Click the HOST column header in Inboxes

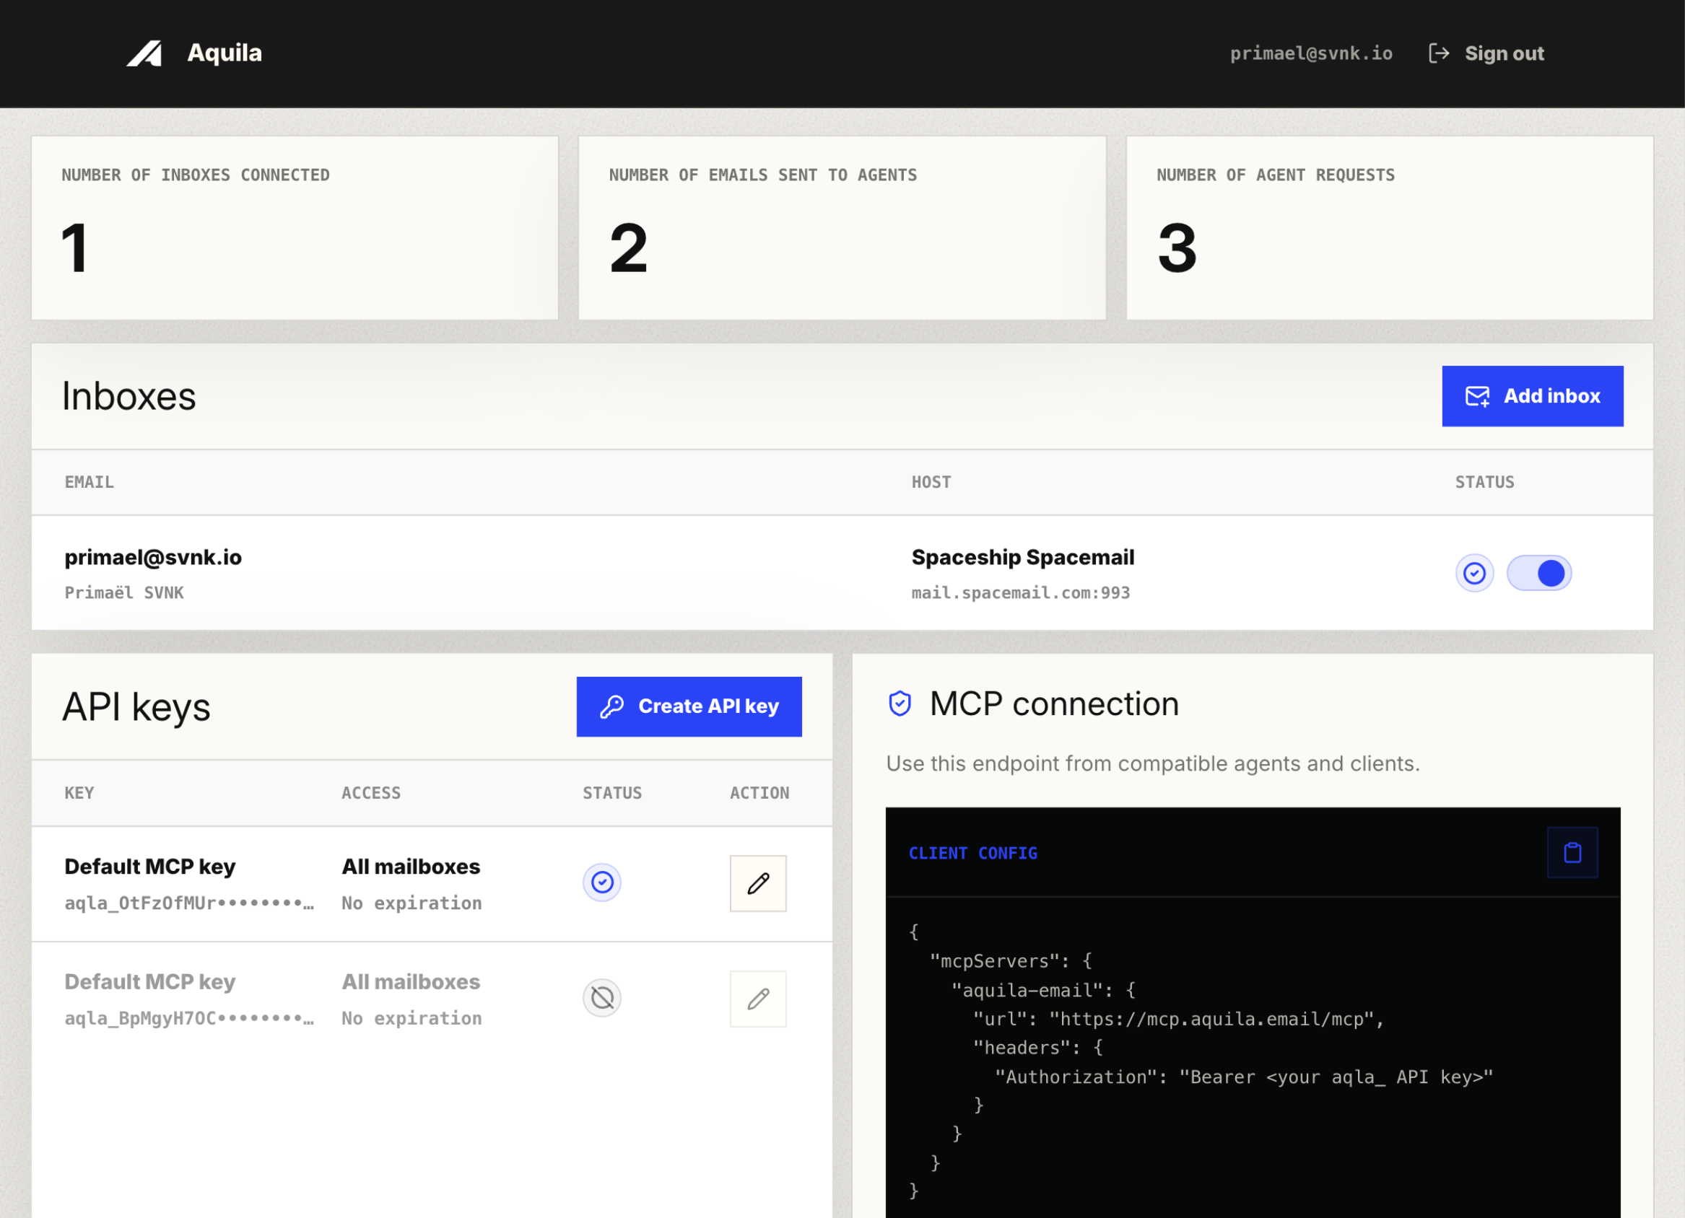pyautogui.click(x=931, y=482)
